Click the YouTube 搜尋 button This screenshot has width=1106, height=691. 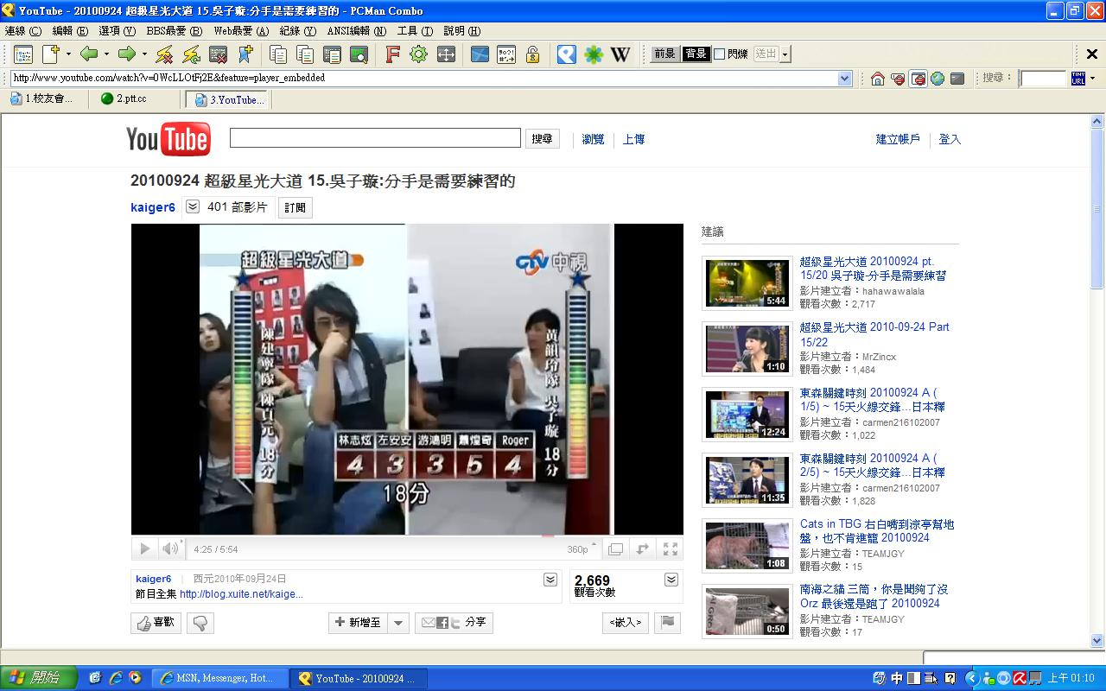pyautogui.click(x=542, y=139)
